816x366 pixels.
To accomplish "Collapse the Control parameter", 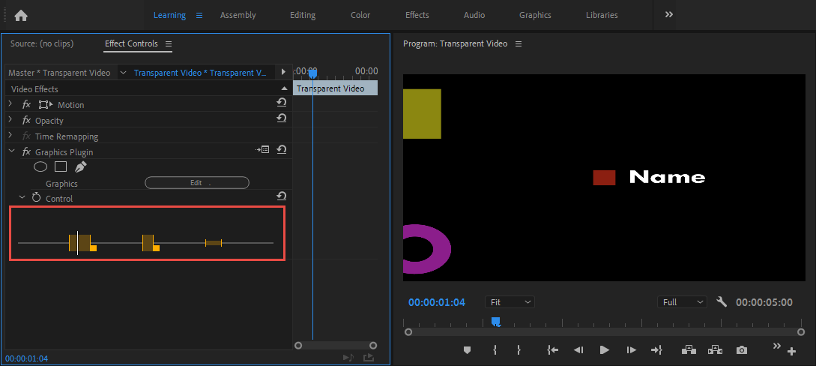I will (x=22, y=197).
